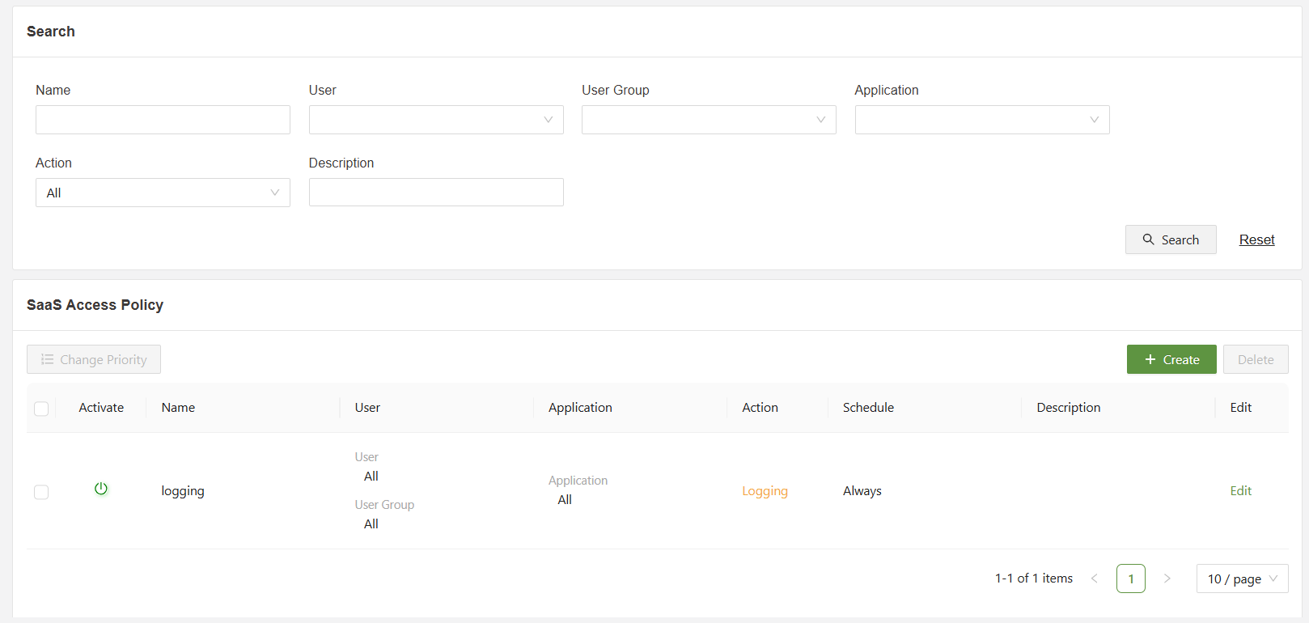Click the Search button with magnifier icon
Image resolution: width=1309 pixels, height=623 pixels.
(1170, 239)
